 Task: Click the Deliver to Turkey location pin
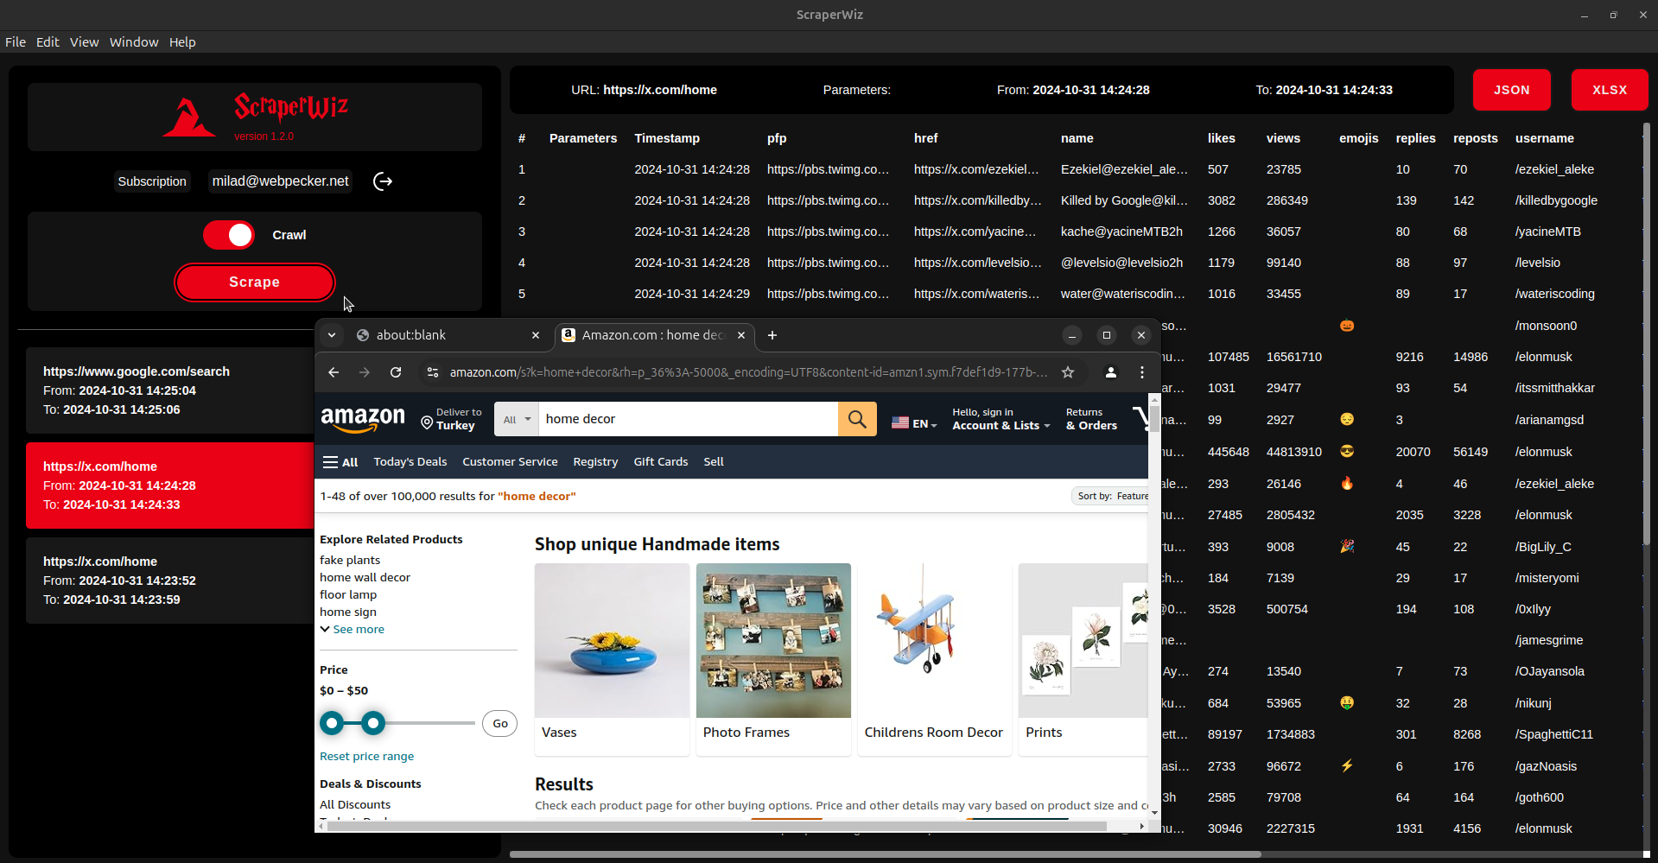[427, 422]
